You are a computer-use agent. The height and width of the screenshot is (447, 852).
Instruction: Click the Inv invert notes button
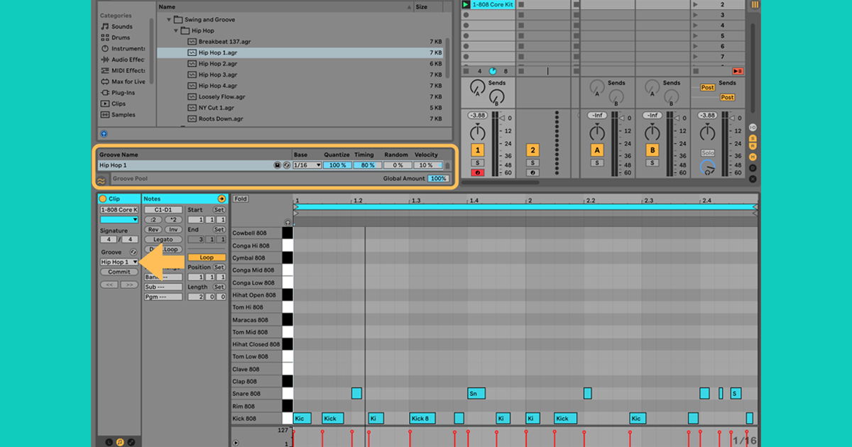[x=173, y=230]
